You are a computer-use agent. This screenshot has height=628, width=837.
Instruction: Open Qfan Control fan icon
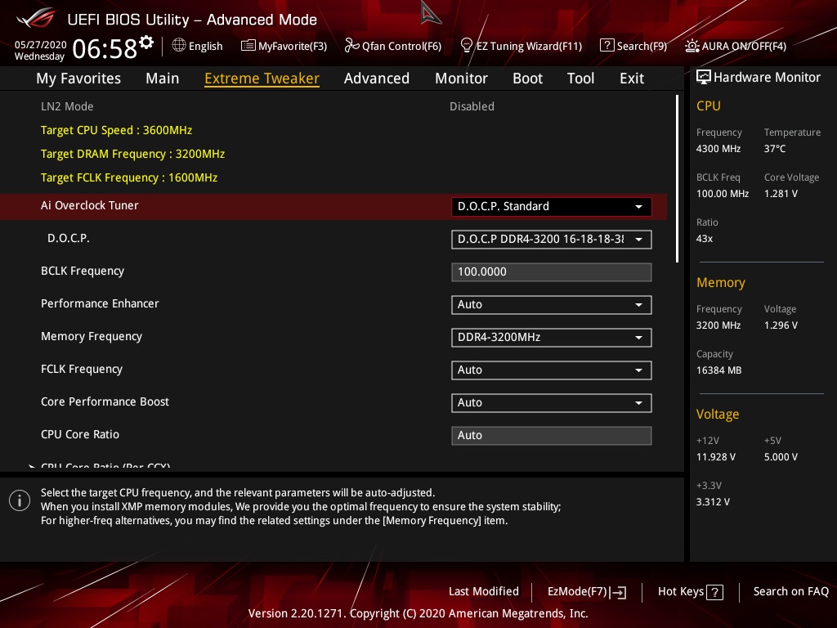click(352, 46)
